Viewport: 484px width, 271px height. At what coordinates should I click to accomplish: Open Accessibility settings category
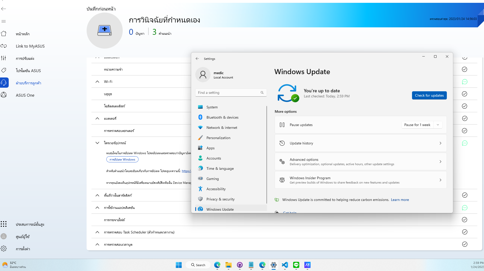[231, 189]
